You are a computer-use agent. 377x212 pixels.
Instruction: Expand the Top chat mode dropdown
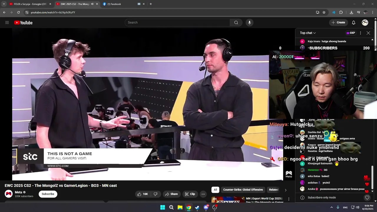[x=308, y=33]
